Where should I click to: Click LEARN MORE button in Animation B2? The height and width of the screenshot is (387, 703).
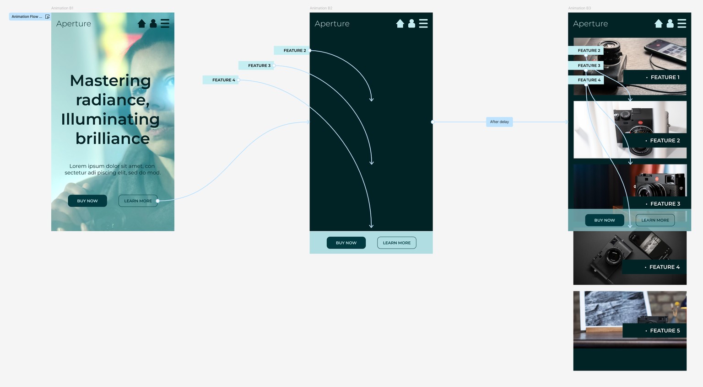(x=397, y=243)
